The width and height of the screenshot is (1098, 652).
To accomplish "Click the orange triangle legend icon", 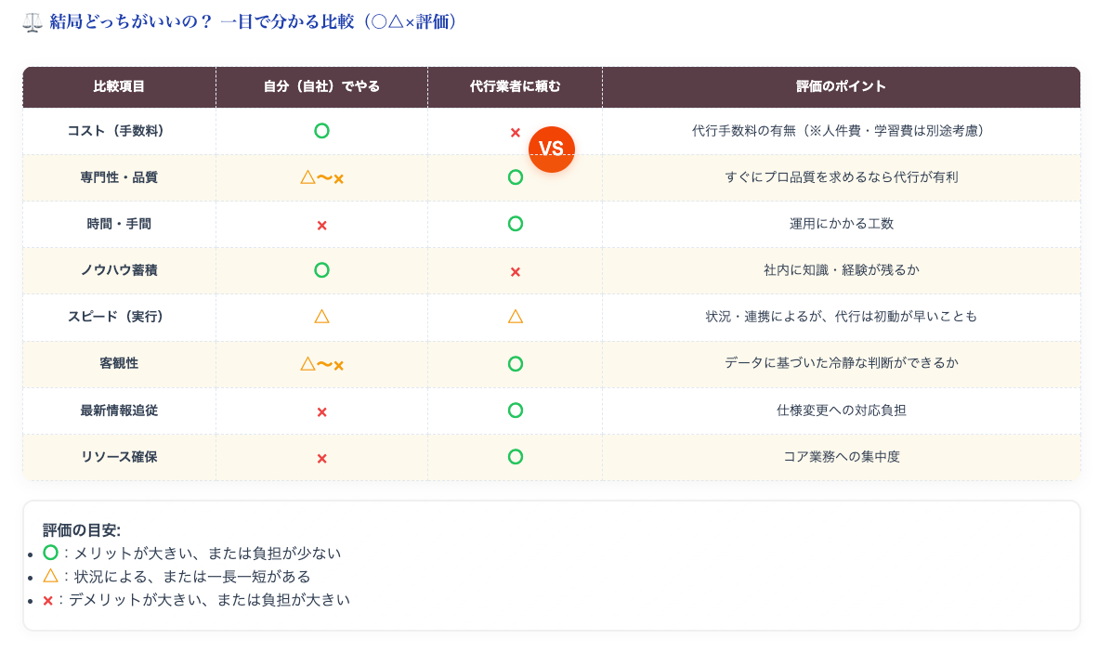I will point(50,576).
